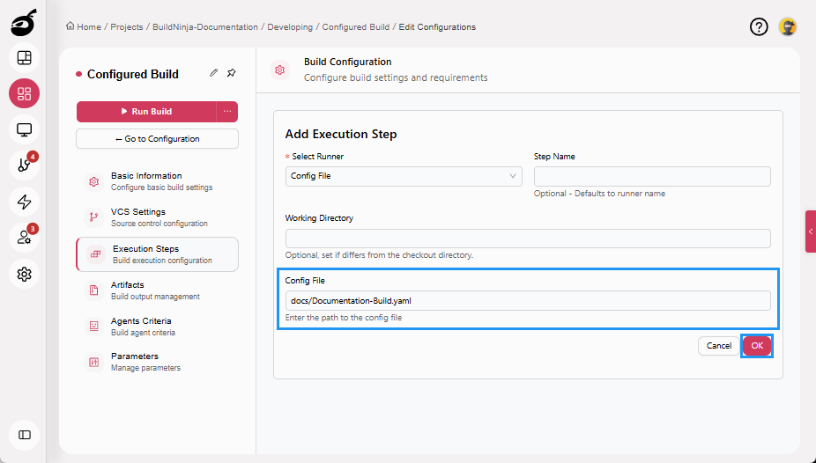Screen dimensions: 816x463
Task: Open Run Build more options menu
Action: pyautogui.click(x=227, y=111)
